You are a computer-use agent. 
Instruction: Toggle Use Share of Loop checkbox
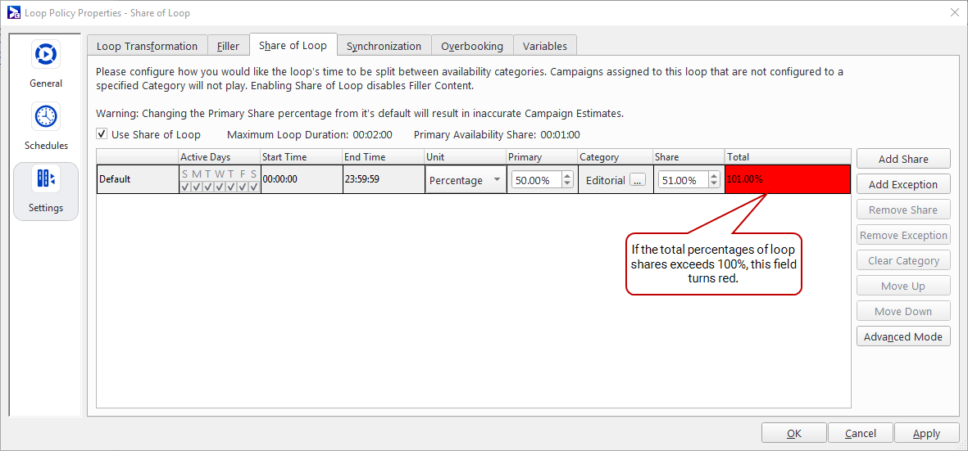tap(102, 134)
